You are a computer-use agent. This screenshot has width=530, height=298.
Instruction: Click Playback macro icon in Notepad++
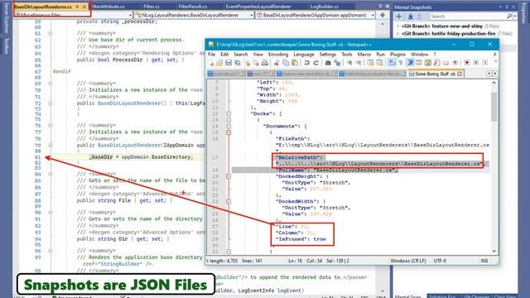[485, 63]
